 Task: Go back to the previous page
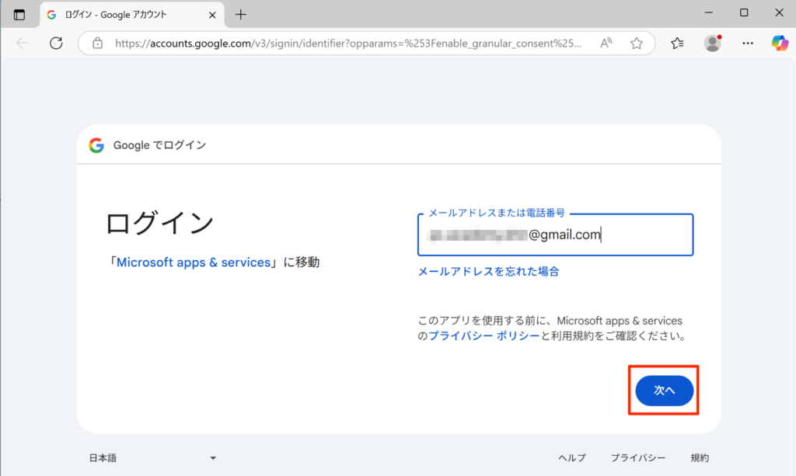(x=23, y=43)
